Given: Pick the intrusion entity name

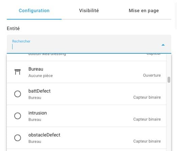Looking at the screenshot, I should click(38, 113).
